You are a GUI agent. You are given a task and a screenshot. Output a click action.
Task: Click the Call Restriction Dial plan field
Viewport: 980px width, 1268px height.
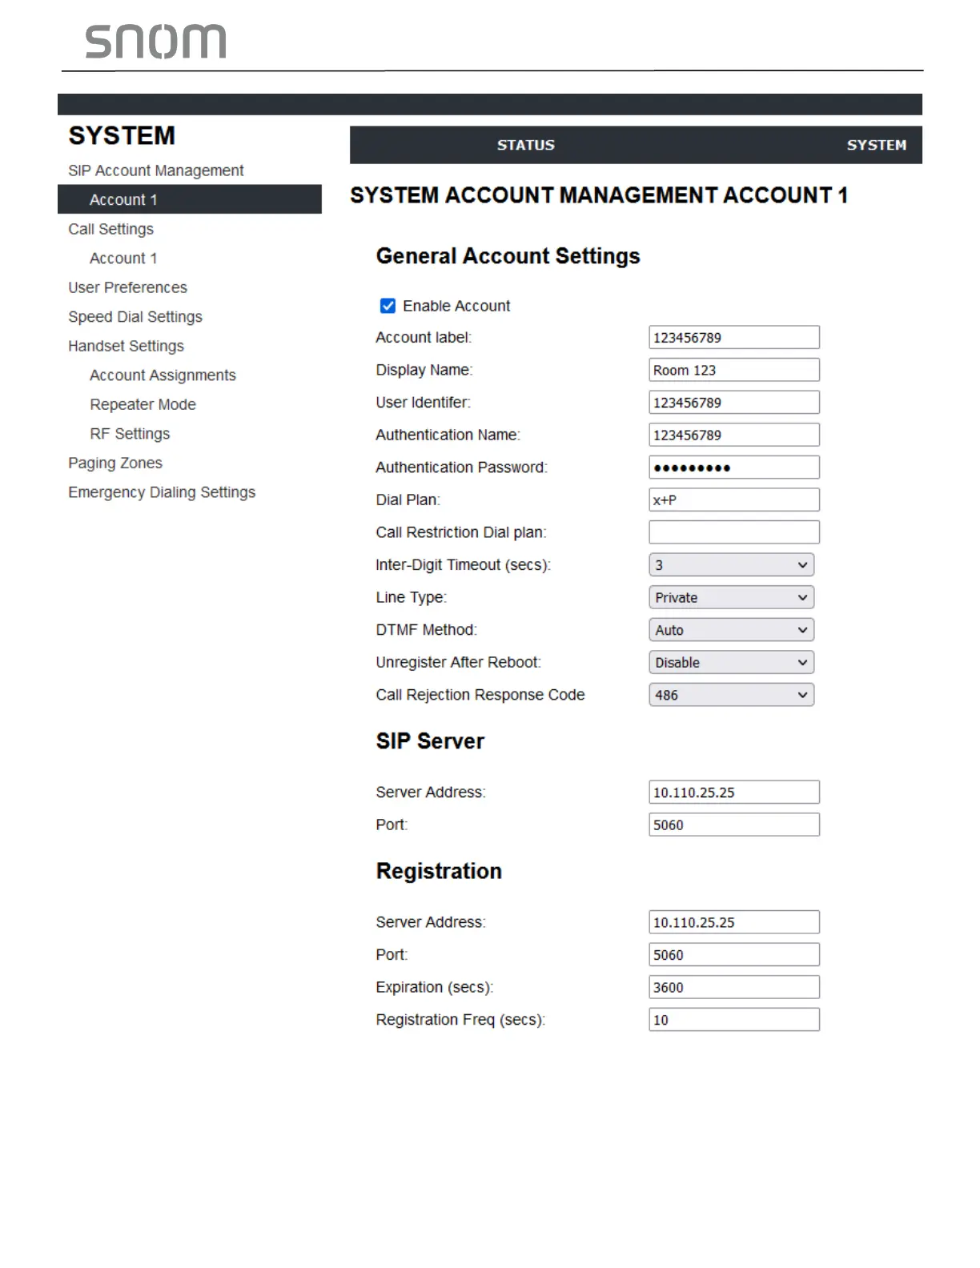(733, 532)
